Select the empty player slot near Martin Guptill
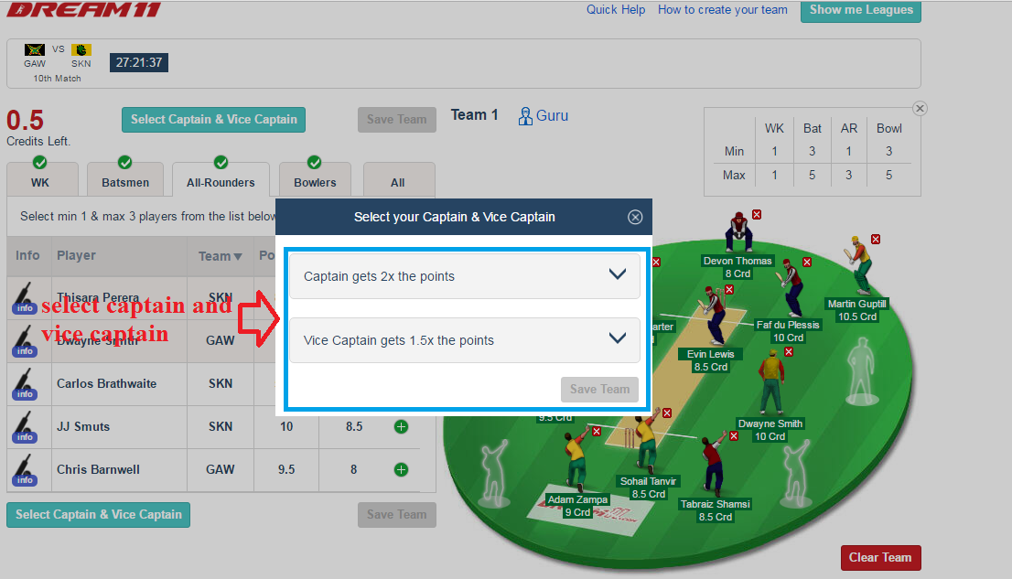Screen dimensions: 1012x579 coord(862,371)
